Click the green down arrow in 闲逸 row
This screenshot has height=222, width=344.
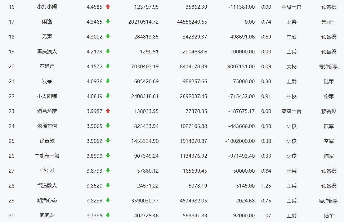tap(108, 21)
